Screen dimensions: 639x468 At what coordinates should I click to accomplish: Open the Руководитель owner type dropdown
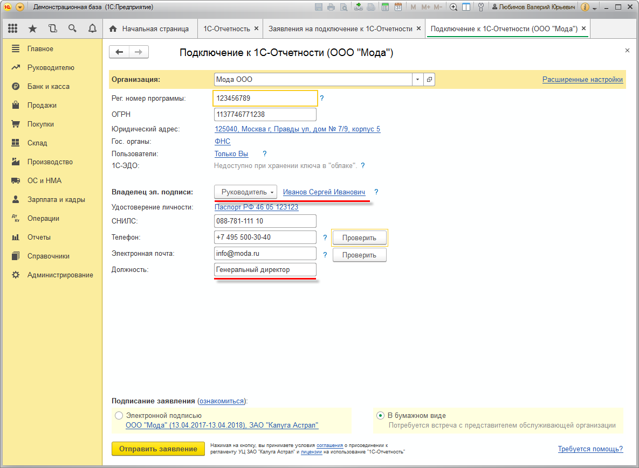[x=246, y=192]
